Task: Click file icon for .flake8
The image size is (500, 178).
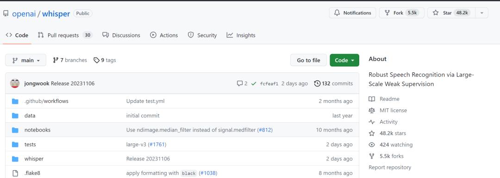Action: coord(15,173)
